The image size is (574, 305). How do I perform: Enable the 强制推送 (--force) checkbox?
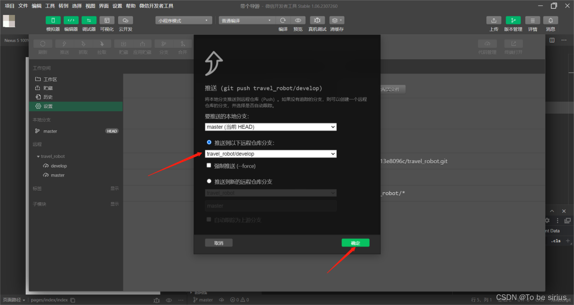(209, 165)
